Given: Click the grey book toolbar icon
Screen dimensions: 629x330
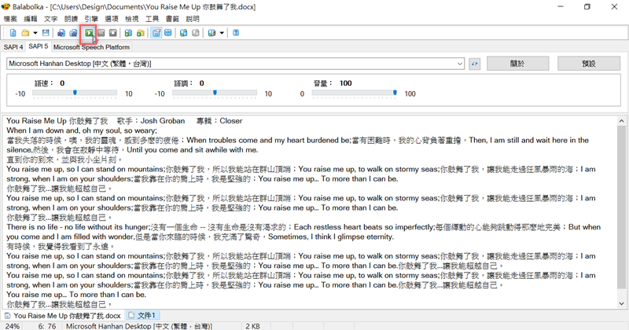Looking at the screenshot, I should coord(195,33).
